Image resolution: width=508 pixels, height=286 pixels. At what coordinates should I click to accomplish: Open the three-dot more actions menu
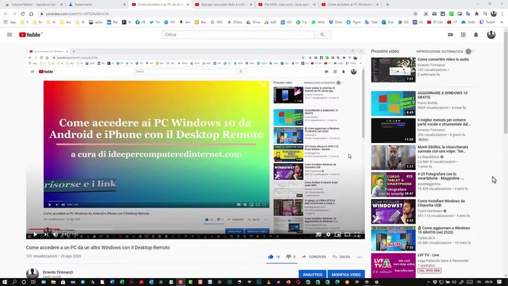[x=360, y=257]
